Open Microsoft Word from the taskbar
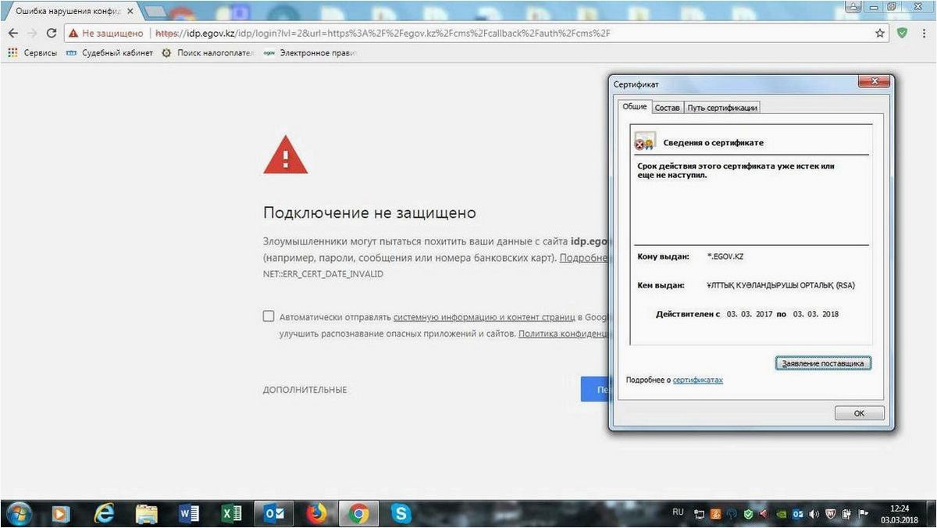 (189, 513)
